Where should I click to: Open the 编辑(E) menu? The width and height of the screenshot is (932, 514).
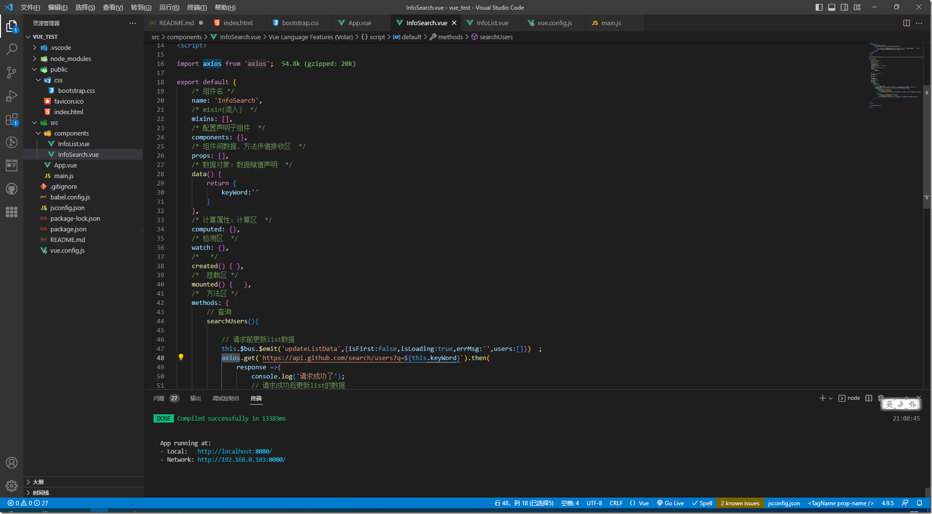[x=58, y=7]
